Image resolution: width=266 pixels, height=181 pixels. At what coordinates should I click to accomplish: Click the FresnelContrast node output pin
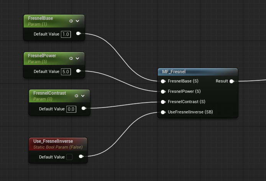84,108
